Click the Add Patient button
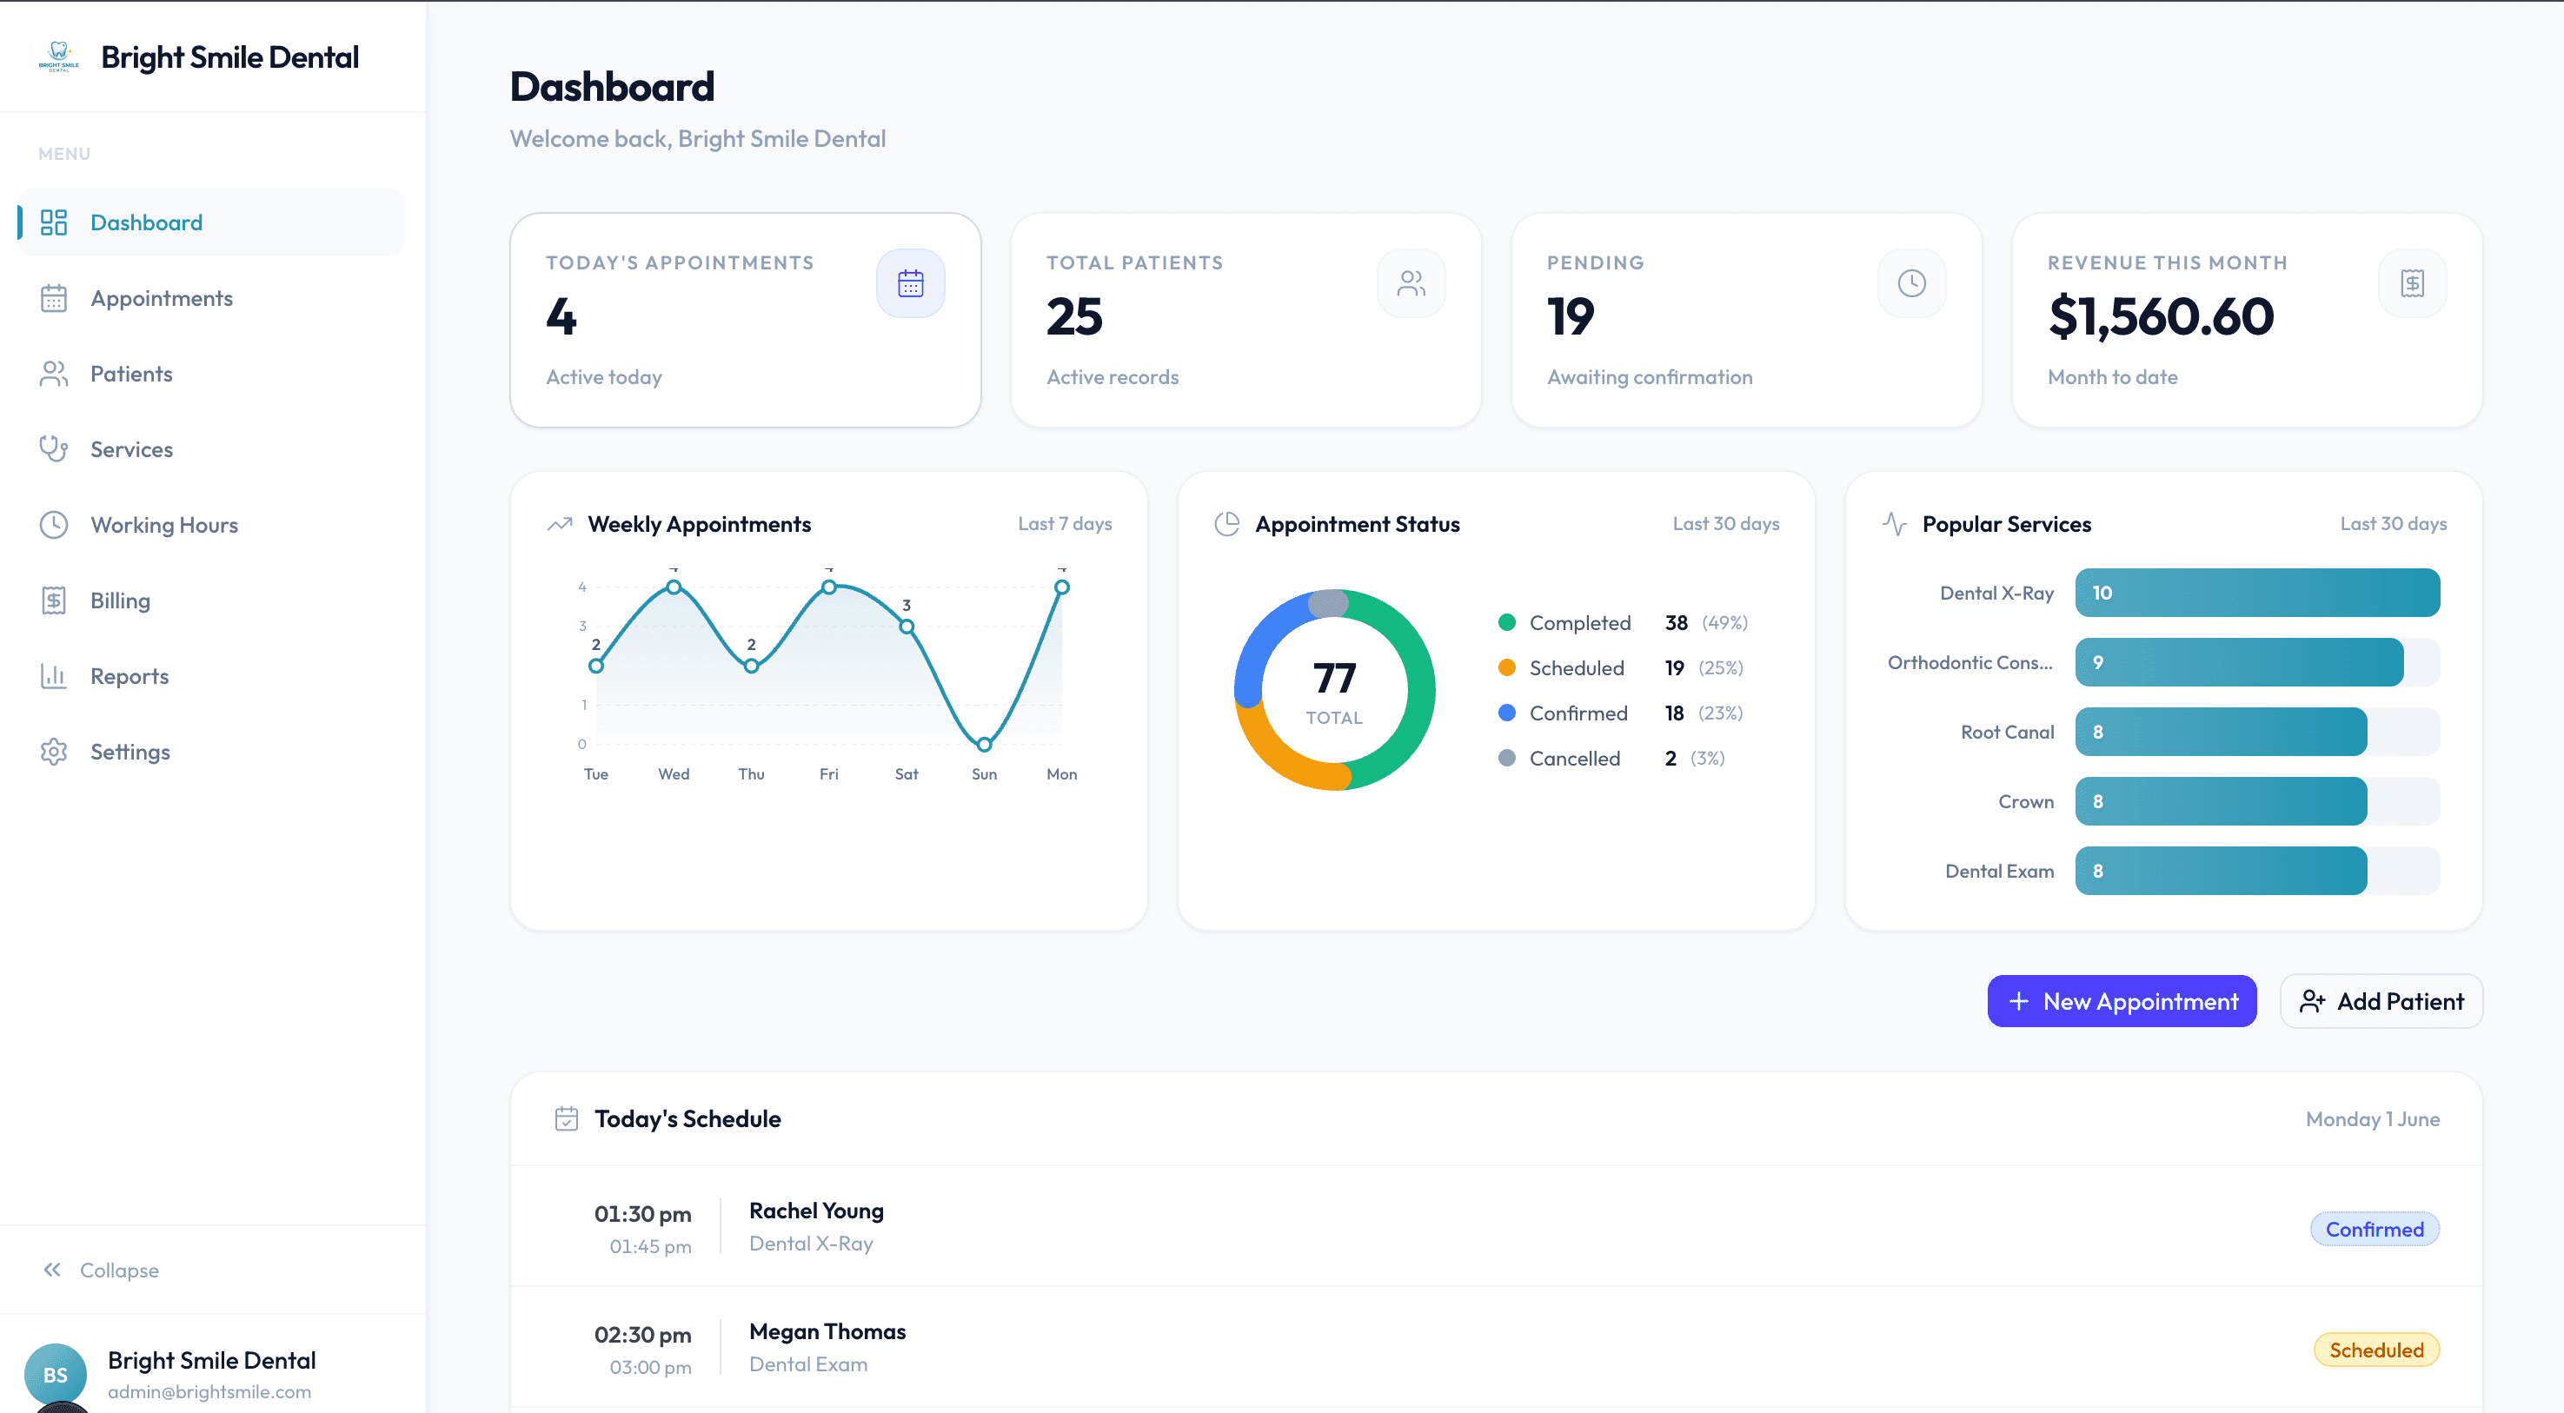2564x1413 pixels. pos(2381,1001)
